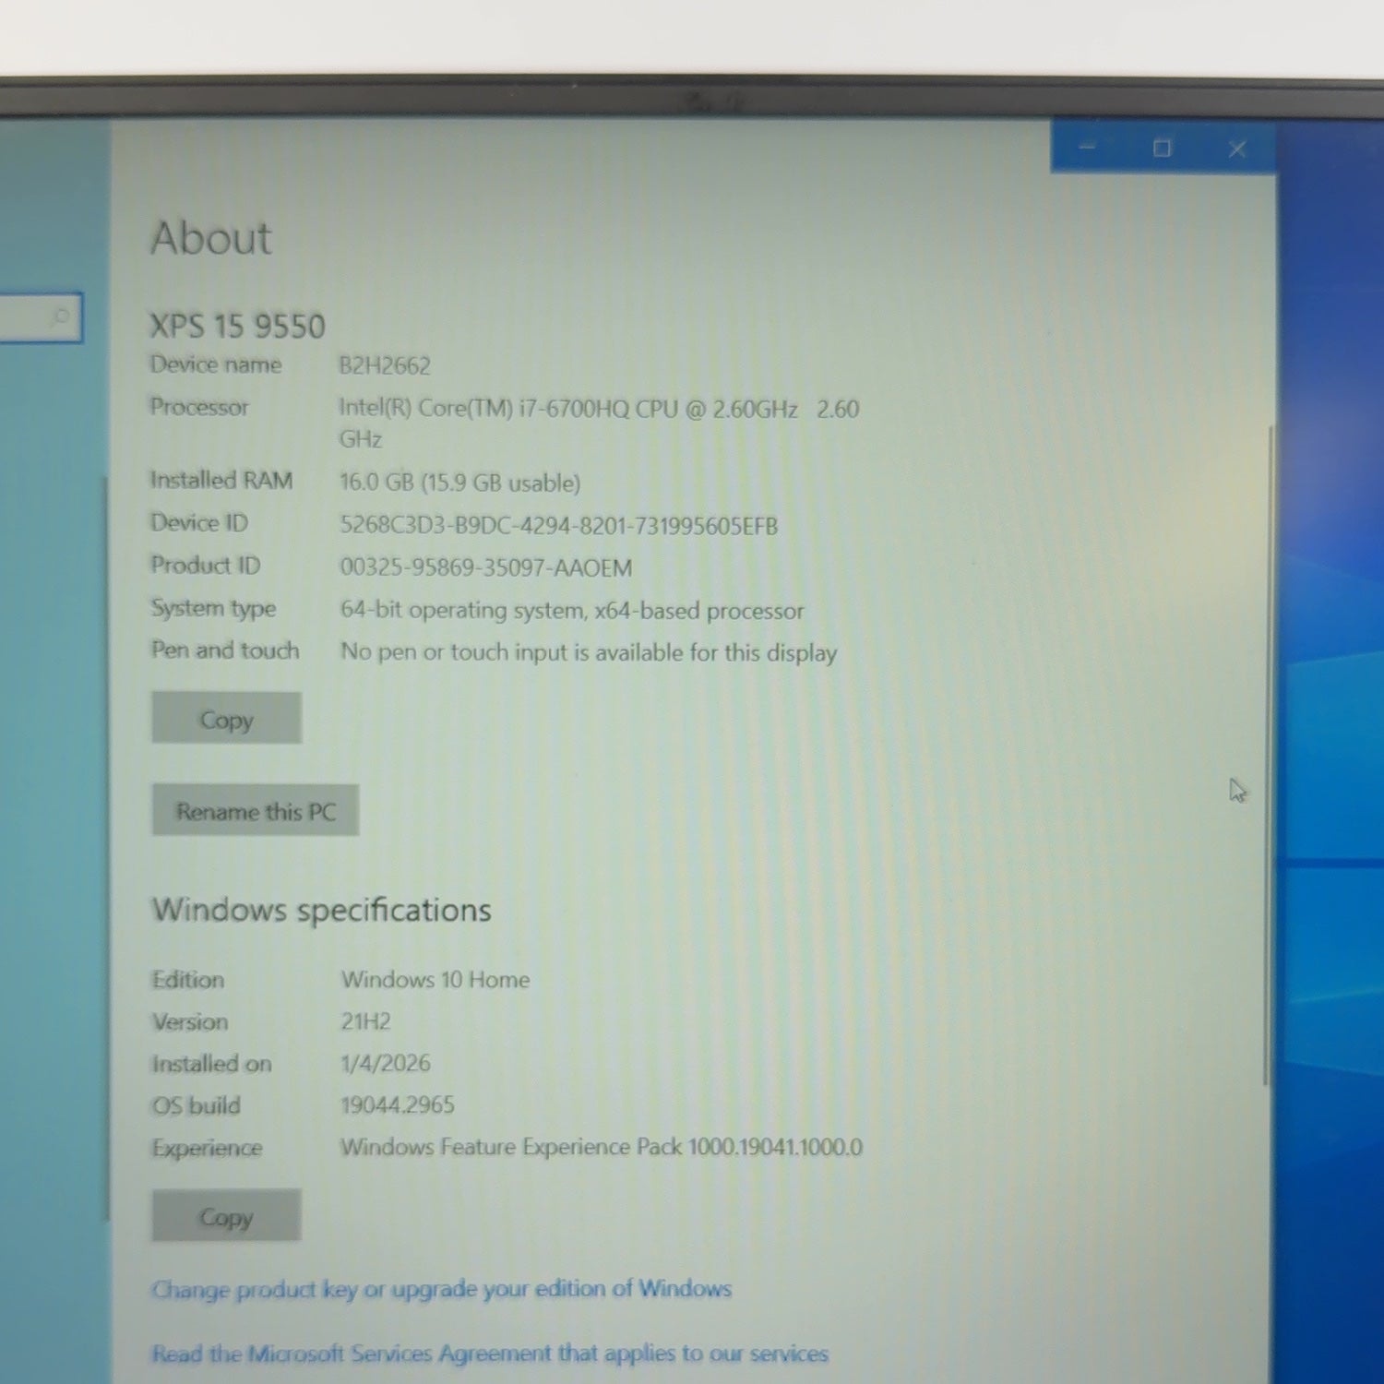This screenshot has width=1384, height=1384.
Task: Select the Intel Core i7-6700HQ processor text
Action: [x=599, y=424]
